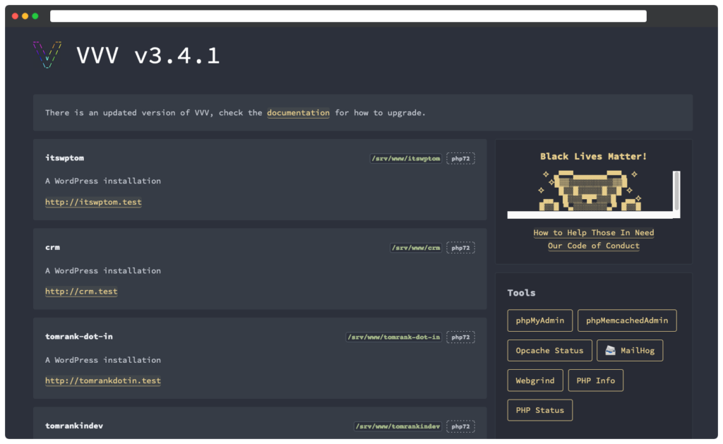This screenshot has height=444, width=723.
Task: Open the Webgrind profiler button
Action: [534, 380]
